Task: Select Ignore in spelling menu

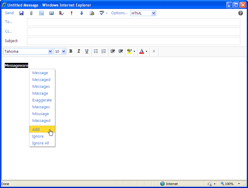Action: (38, 136)
